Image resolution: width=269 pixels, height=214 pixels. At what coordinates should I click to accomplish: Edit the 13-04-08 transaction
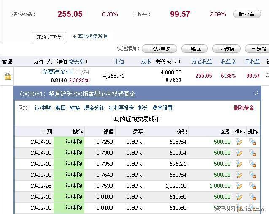click(x=239, y=153)
